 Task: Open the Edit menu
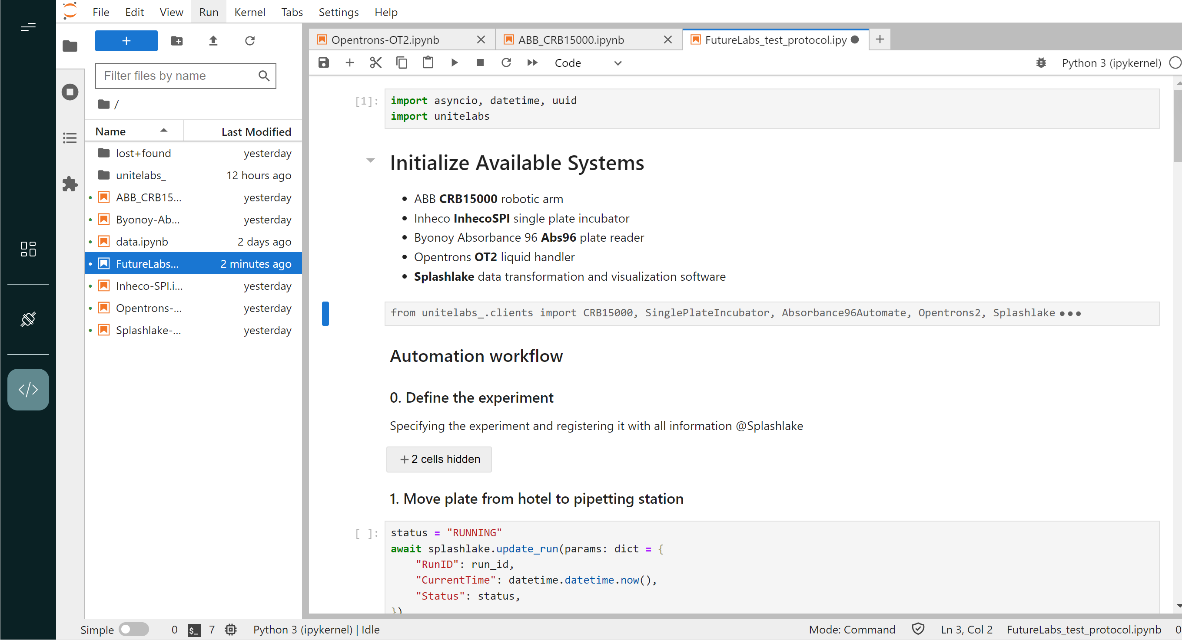(x=134, y=12)
